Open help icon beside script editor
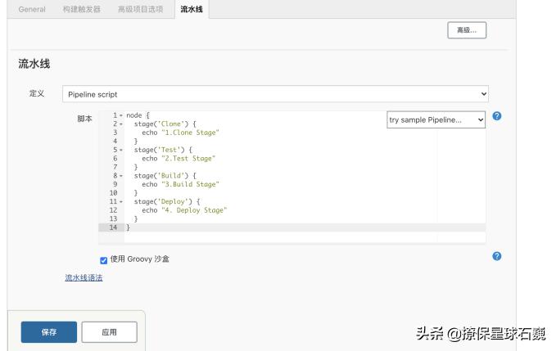This screenshot has width=556, height=351. coord(497,116)
